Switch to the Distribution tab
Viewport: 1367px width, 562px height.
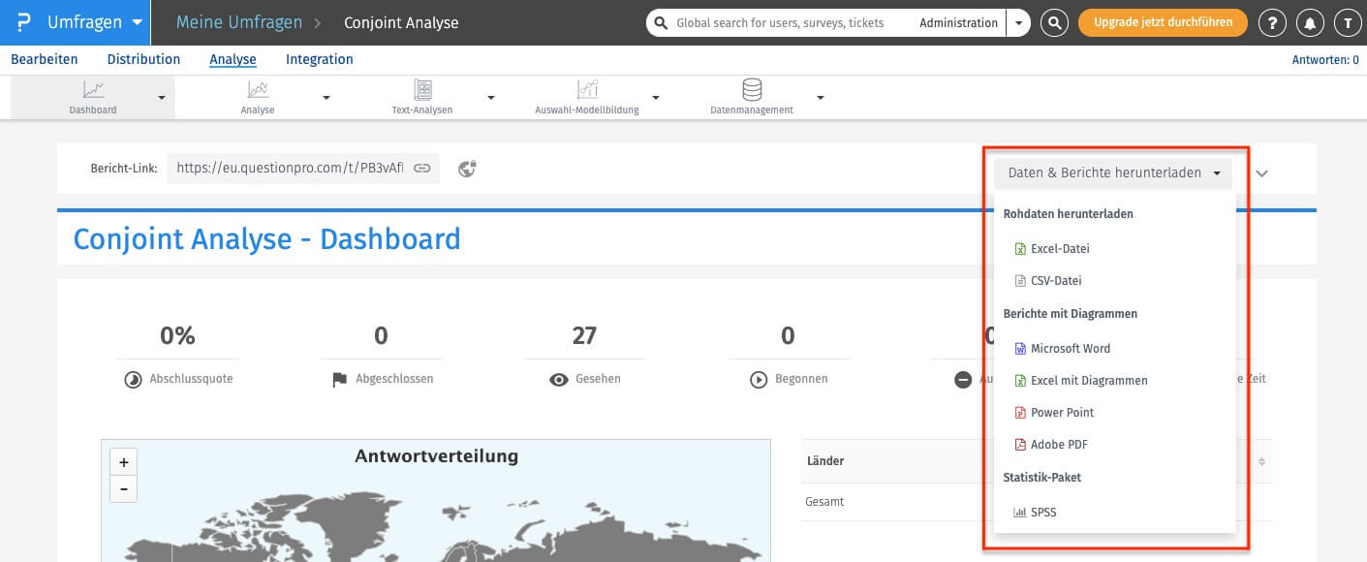143,60
